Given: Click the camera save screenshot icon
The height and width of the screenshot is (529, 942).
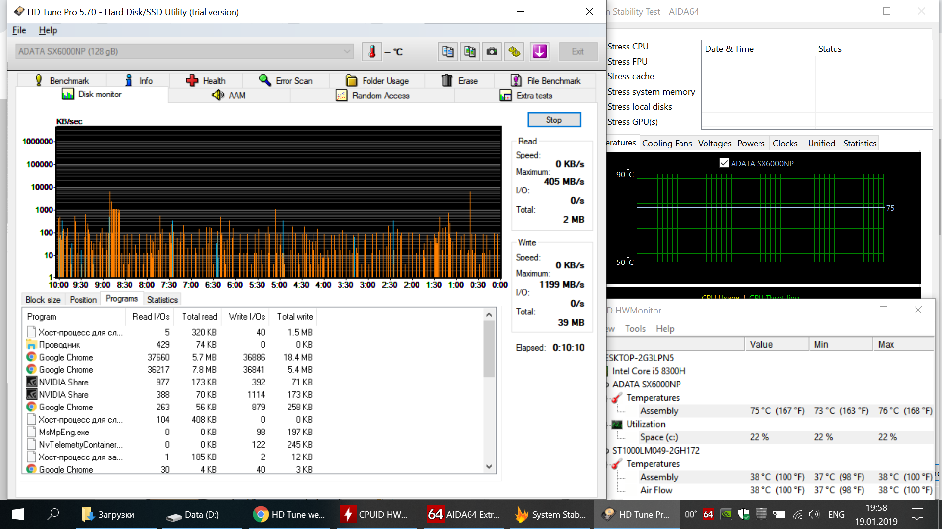Looking at the screenshot, I should [492, 51].
